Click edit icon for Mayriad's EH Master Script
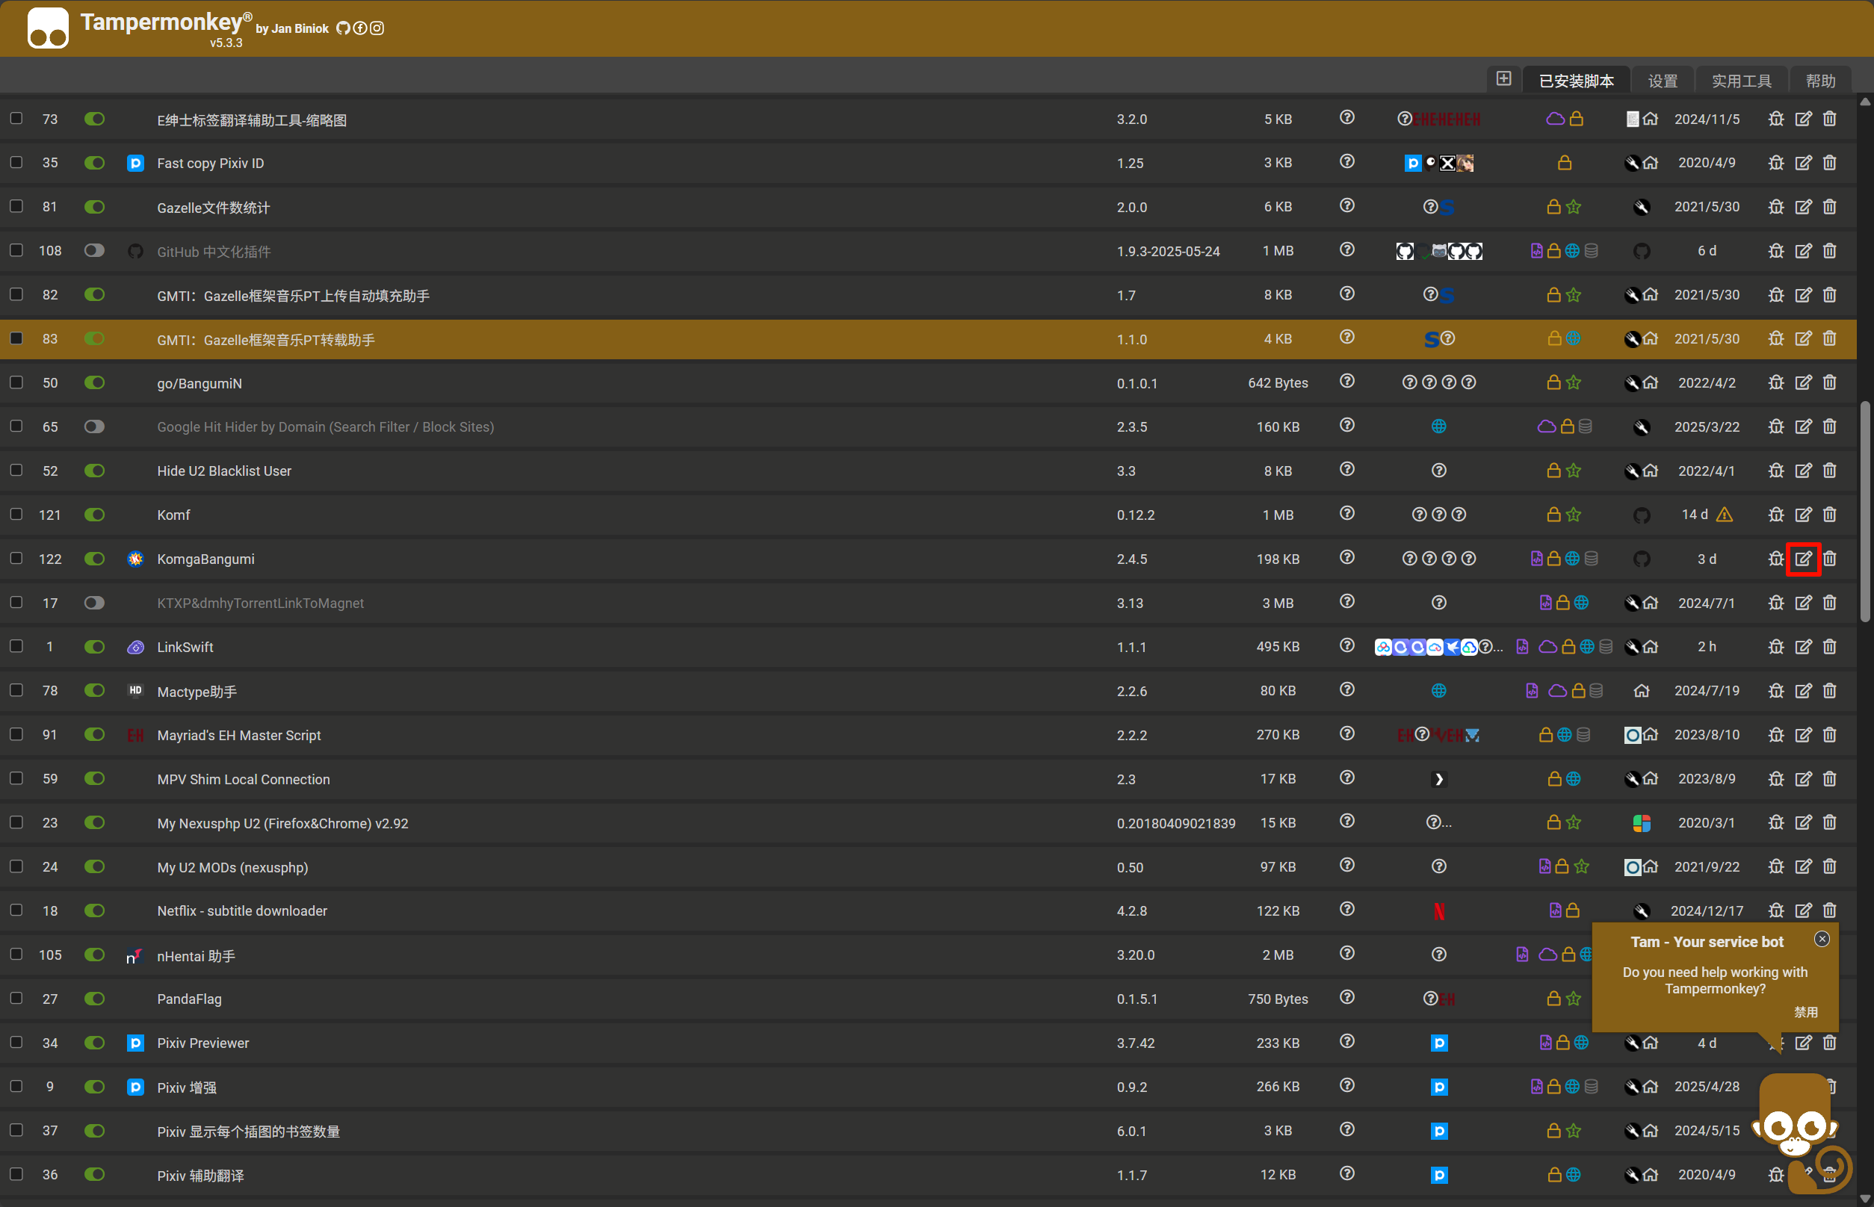This screenshot has height=1207, width=1874. 1804,735
